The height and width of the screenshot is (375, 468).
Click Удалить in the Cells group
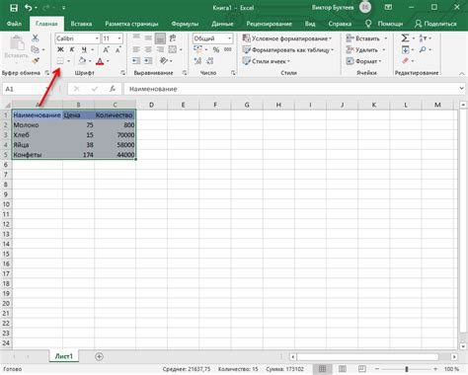coord(362,50)
